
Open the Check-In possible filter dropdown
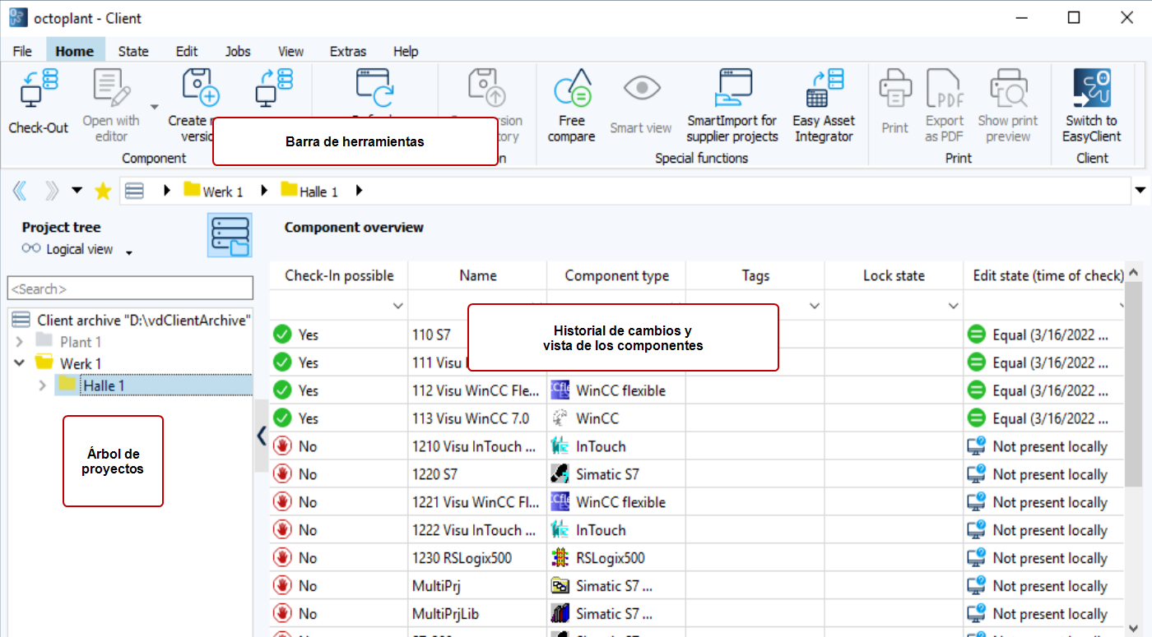point(398,306)
